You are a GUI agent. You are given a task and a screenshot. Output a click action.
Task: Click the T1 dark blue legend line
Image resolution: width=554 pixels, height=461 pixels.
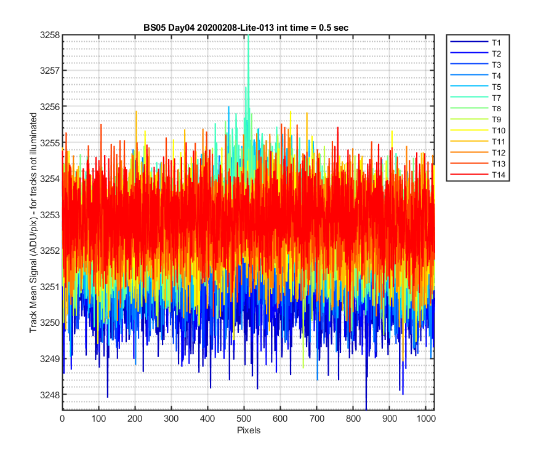pos(469,42)
